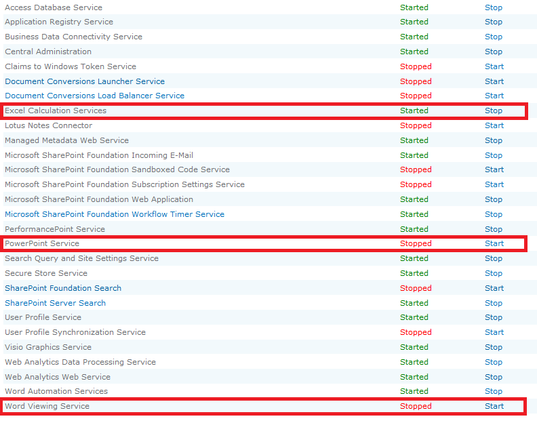Viewport: 537px width, 423px height.
Task: Select Stopped status of Claims to Windows Token Service
Action: (416, 66)
